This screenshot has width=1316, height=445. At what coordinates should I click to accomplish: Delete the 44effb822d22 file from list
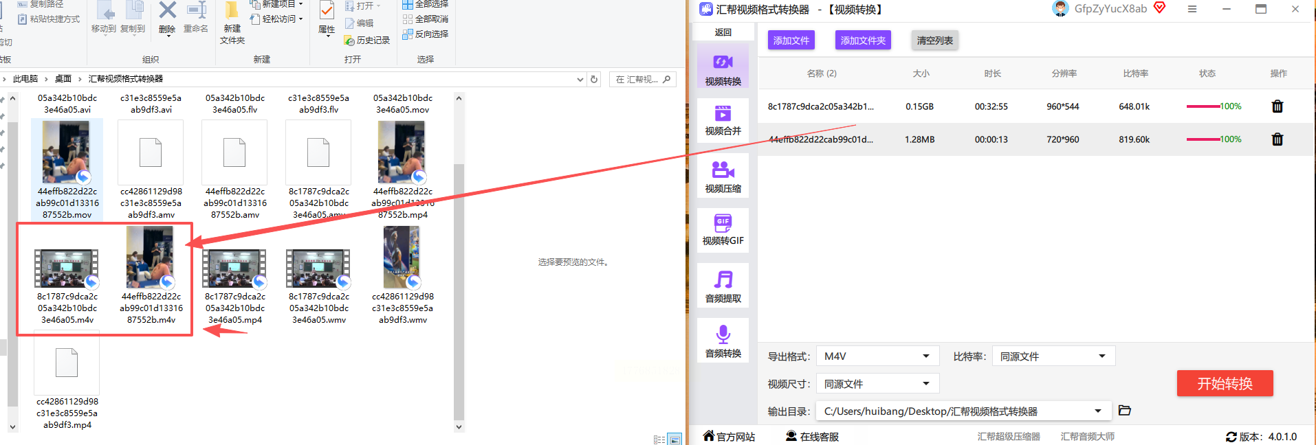pos(1277,139)
